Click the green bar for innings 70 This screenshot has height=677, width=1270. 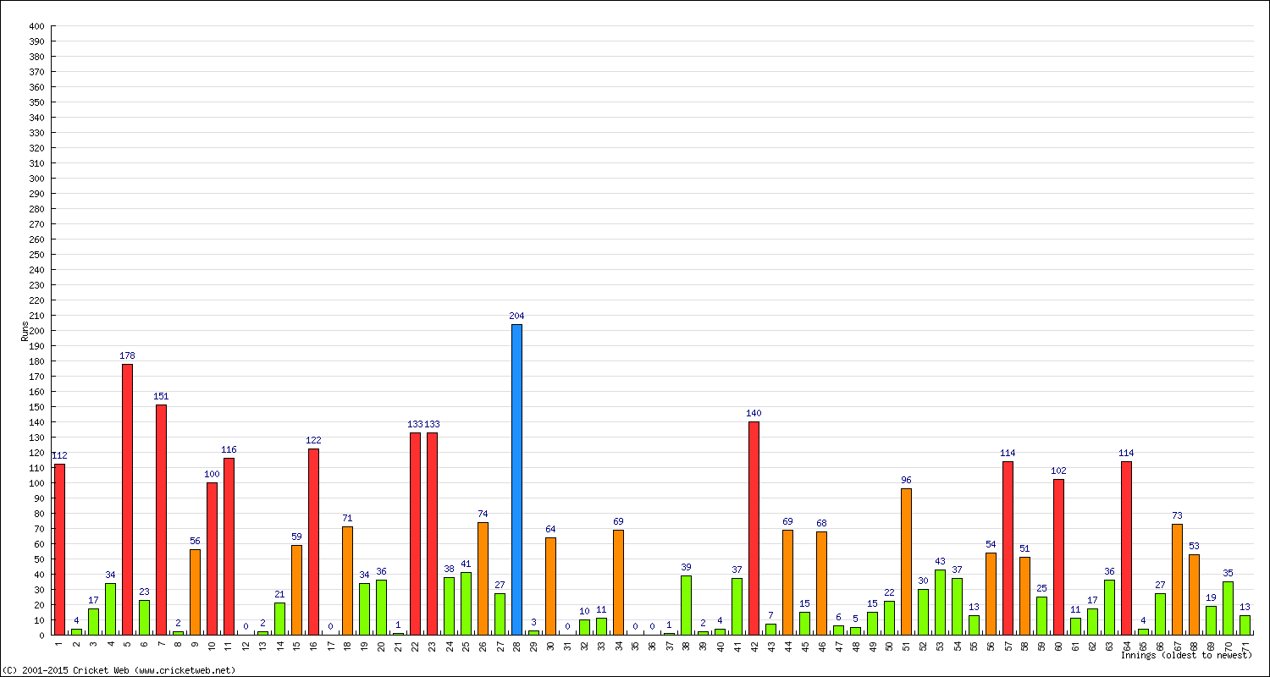tap(1228, 608)
